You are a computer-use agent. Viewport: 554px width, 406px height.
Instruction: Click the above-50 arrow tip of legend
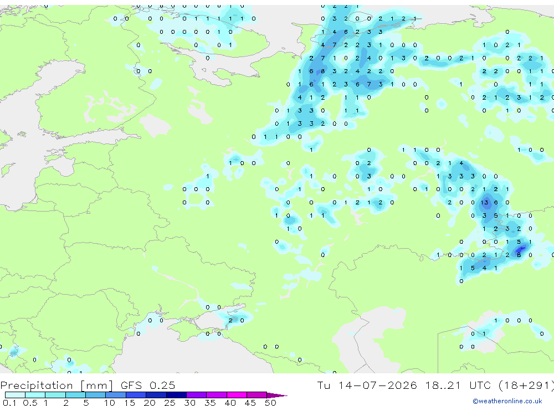(277, 395)
